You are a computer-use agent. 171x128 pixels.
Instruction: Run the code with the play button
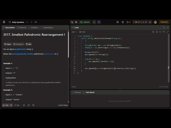click(76, 22)
